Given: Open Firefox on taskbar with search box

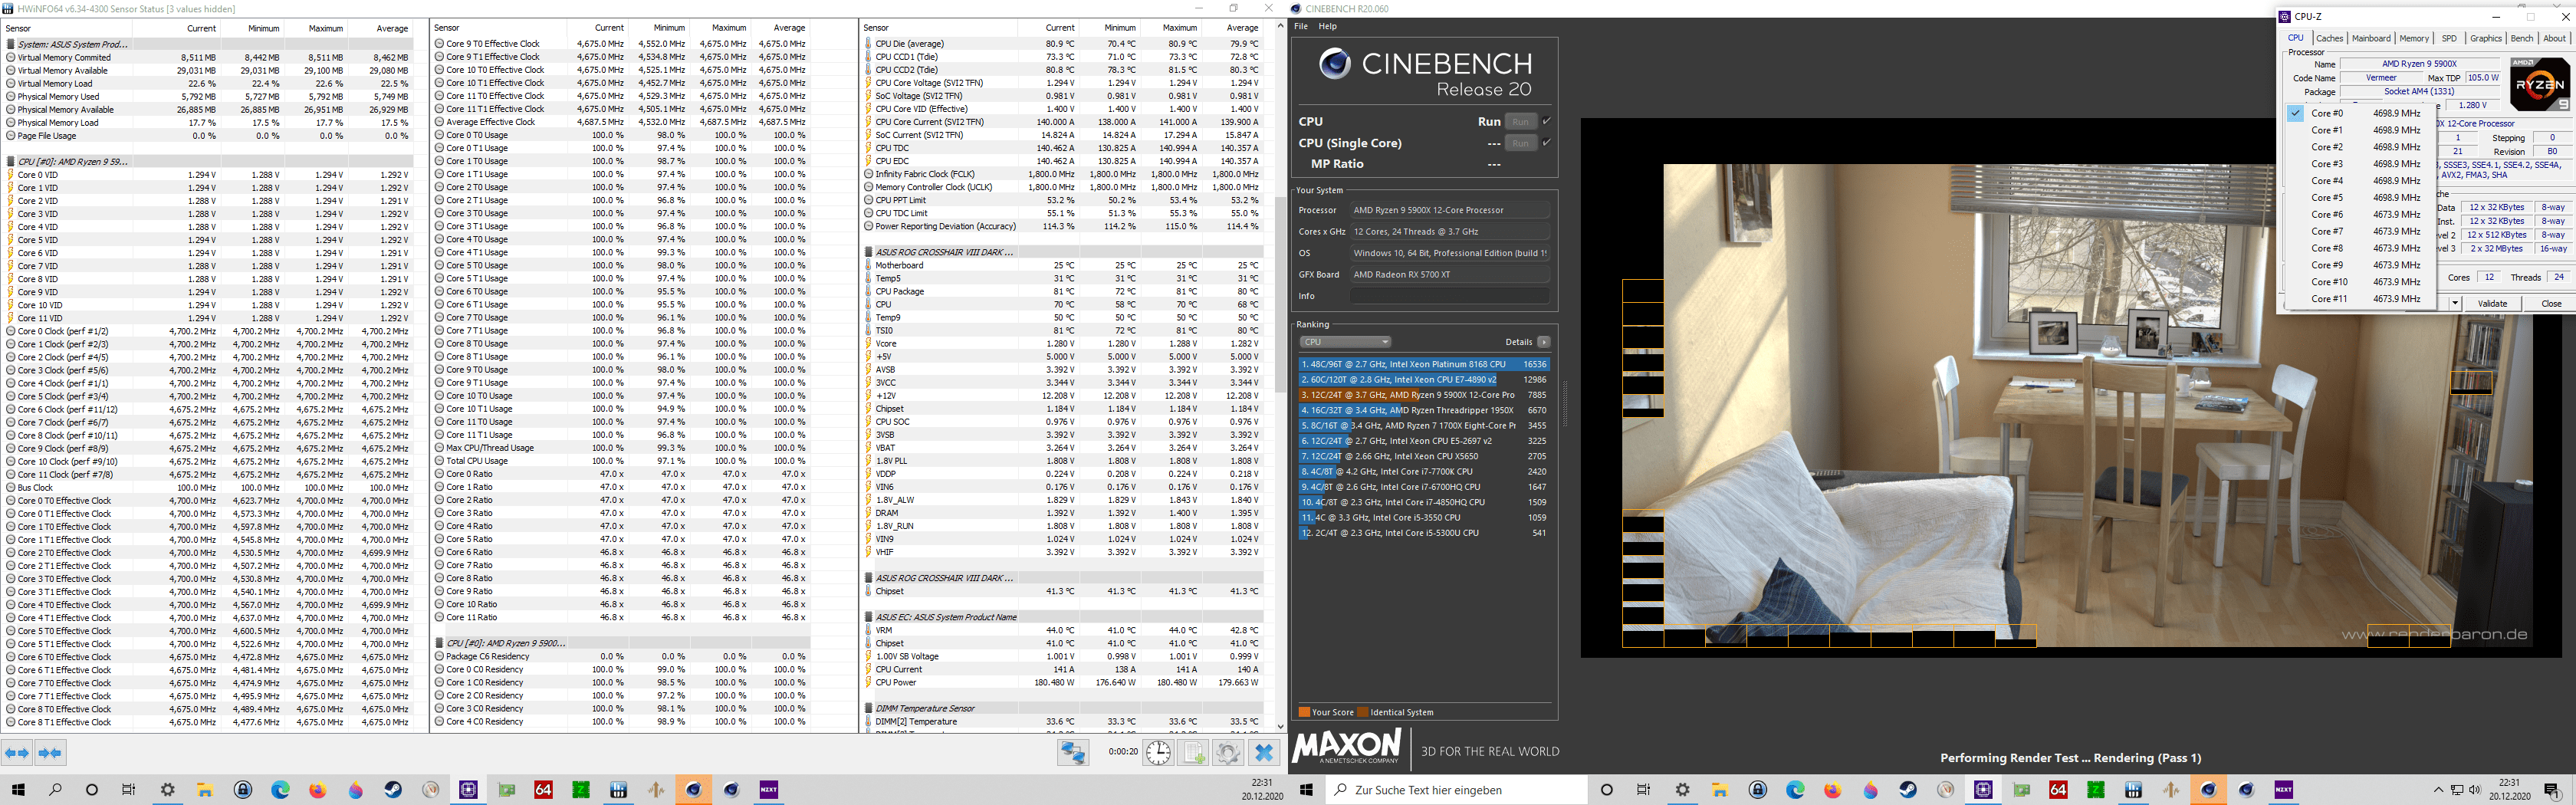Looking at the screenshot, I should click(x=1833, y=790).
